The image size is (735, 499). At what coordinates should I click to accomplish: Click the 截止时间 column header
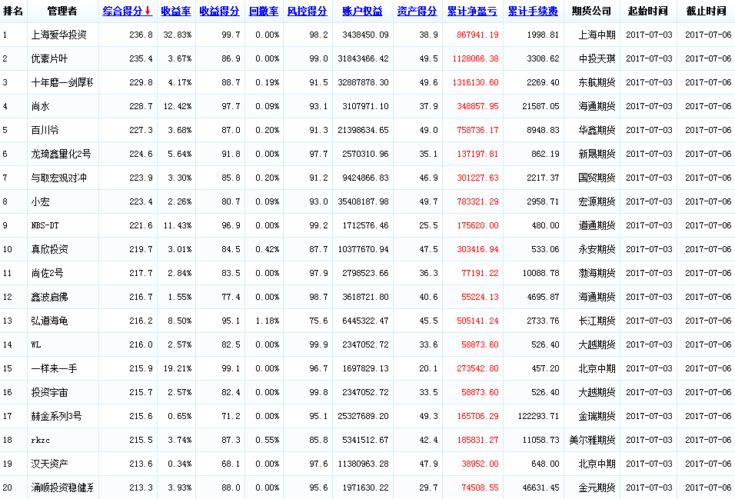coord(707,12)
